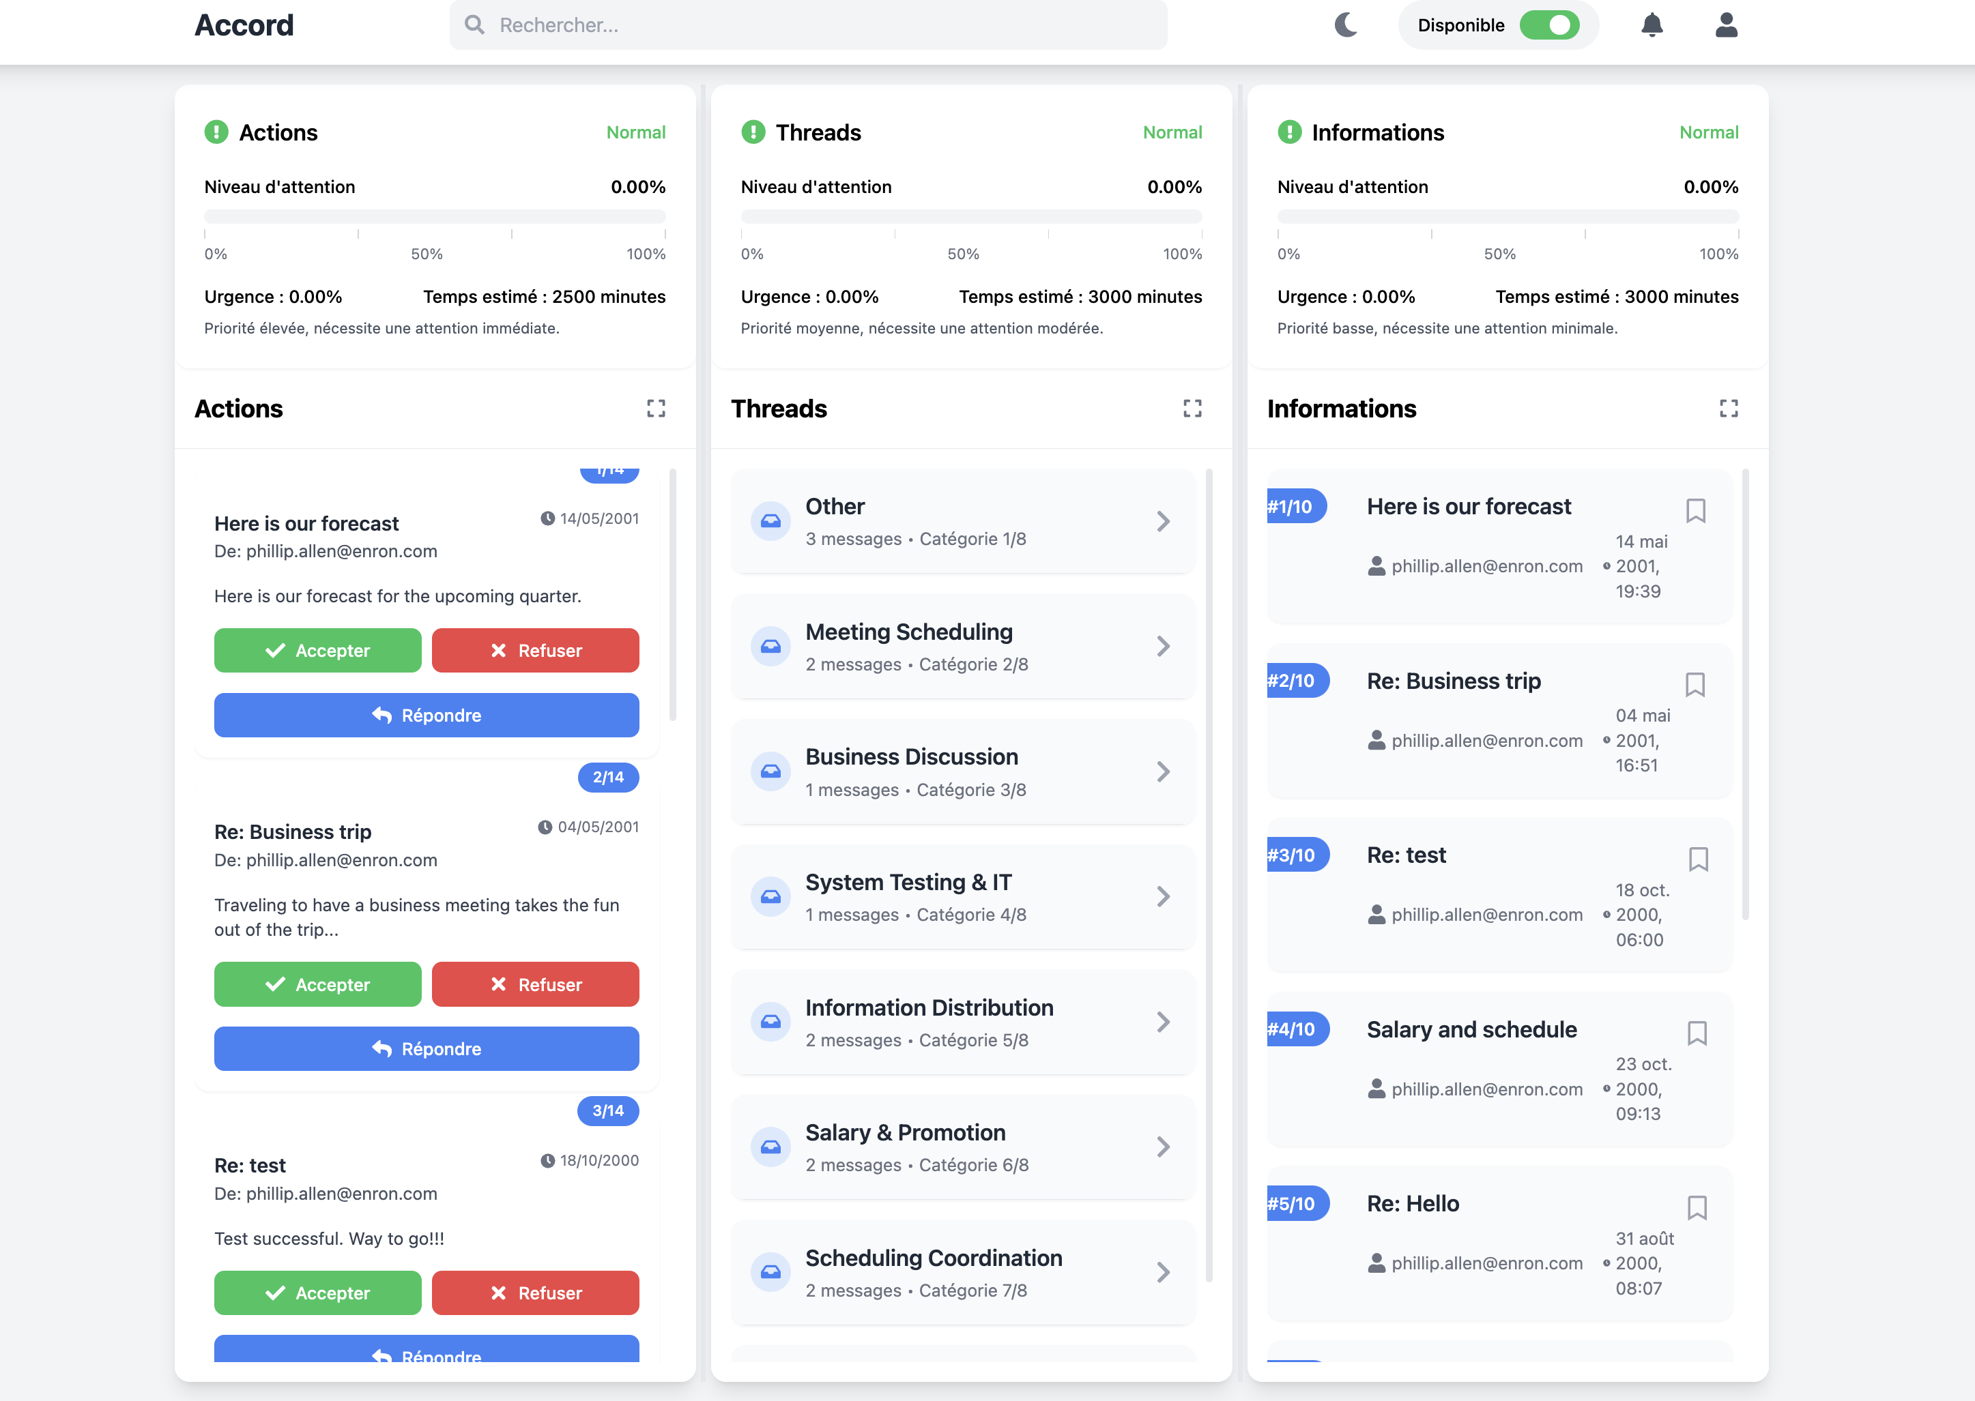Expand Threads panel to fullscreen
Screen dimensions: 1975x1401
point(1192,408)
